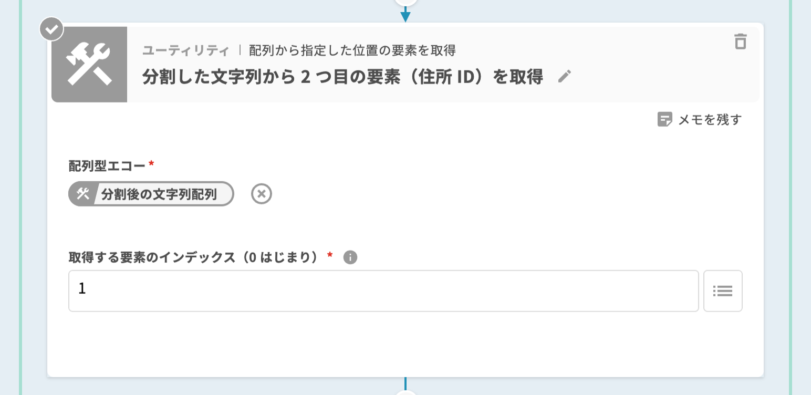Click the connector circle above the step
This screenshot has height=395, width=811.
[x=405, y=2]
